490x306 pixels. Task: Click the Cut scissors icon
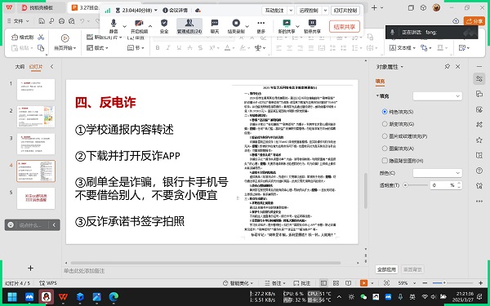(x=41, y=38)
